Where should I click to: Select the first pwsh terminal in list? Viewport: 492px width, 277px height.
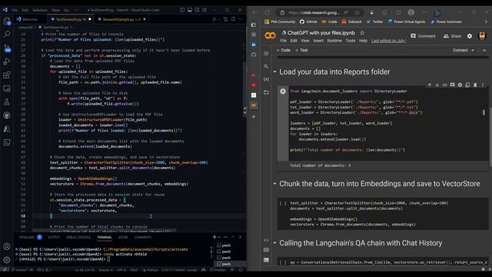click(x=224, y=245)
